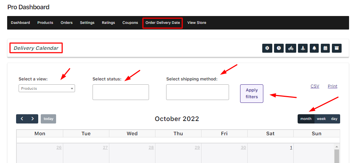This screenshot has height=163, width=353.
Task: Open the Coupons menu item
Action: point(130,23)
